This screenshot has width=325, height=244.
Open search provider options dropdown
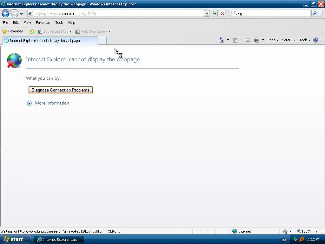click(320, 13)
